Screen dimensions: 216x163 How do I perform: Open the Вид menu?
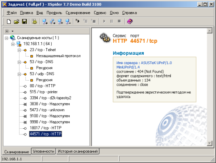click(40, 13)
